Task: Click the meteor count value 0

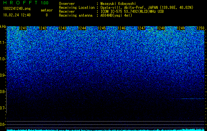Action: 47,15
